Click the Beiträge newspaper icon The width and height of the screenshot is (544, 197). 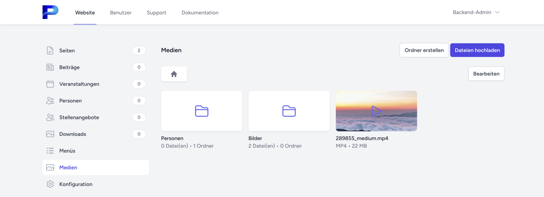pyautogui.click(x=50, y=67)
